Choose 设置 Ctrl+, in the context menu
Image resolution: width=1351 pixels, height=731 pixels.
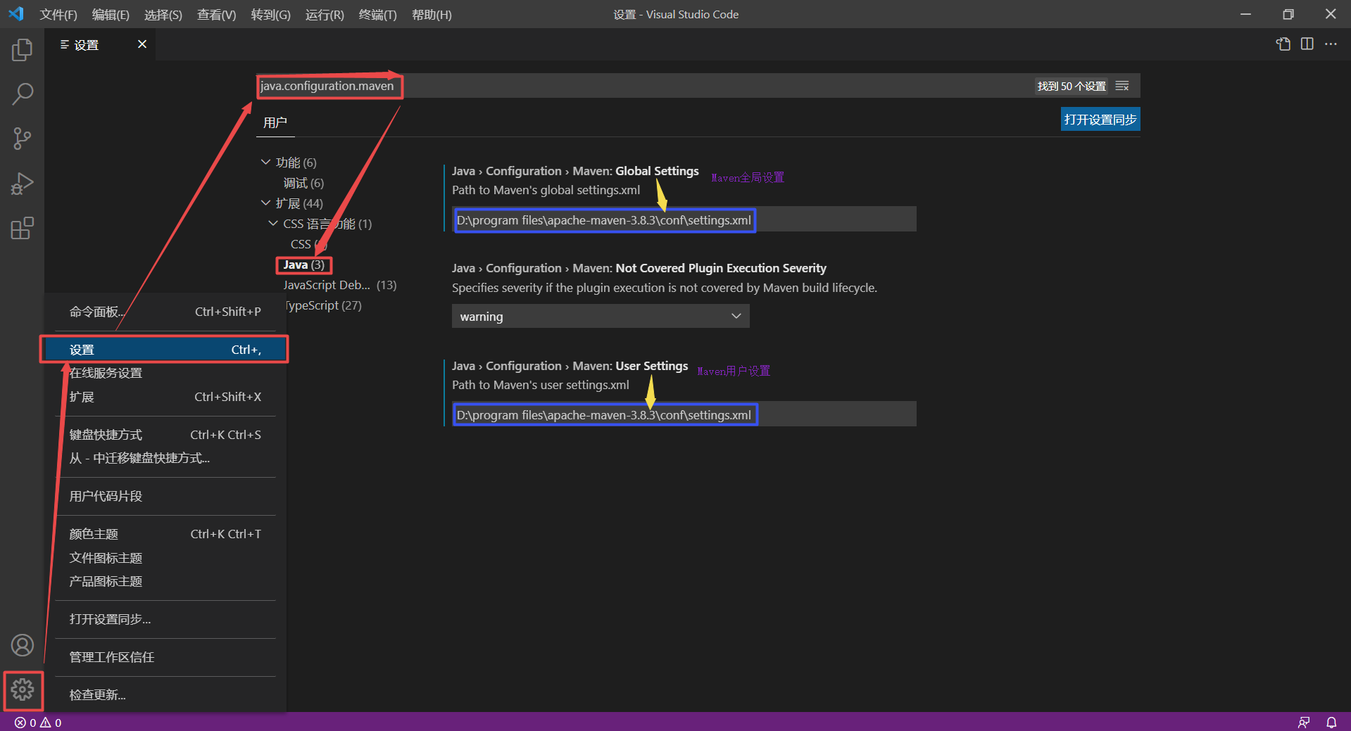(x=165, y=350)
